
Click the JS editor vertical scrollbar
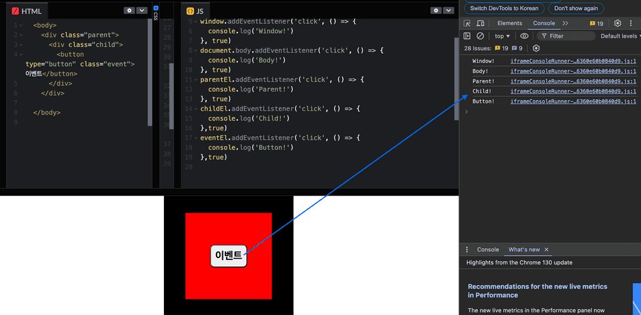(x=456, y=79)
